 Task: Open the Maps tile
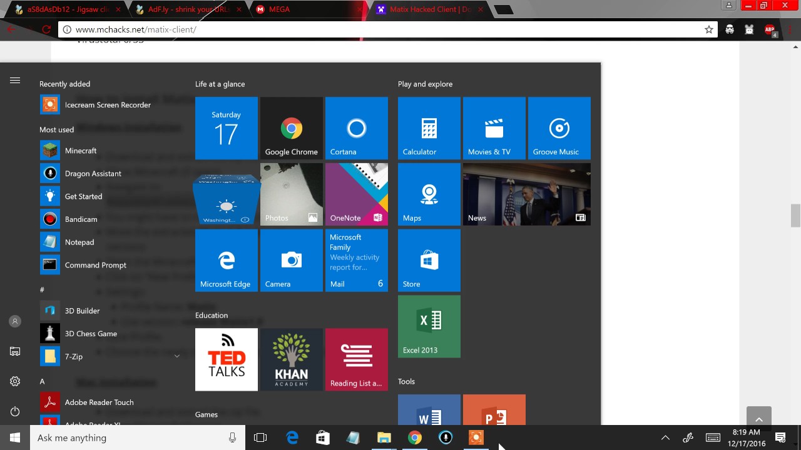[429, 194]
